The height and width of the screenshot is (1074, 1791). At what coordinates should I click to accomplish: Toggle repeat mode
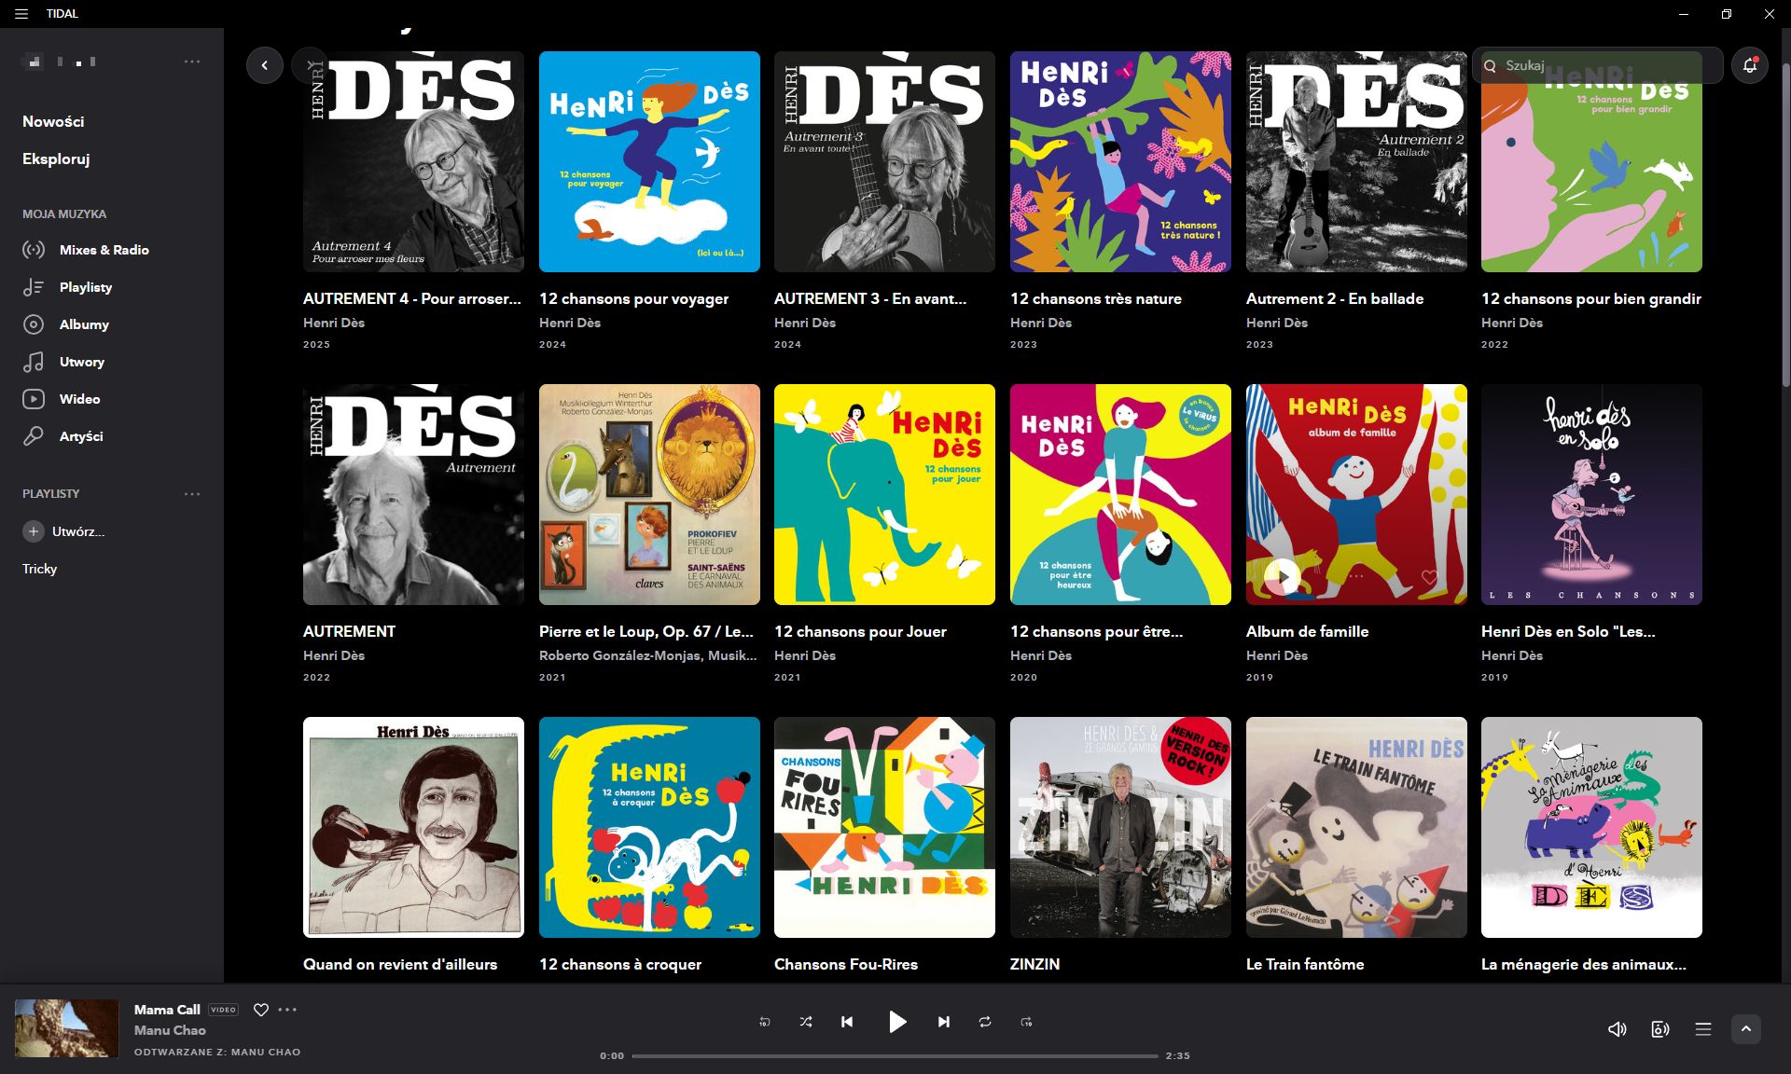point(985,1022)
